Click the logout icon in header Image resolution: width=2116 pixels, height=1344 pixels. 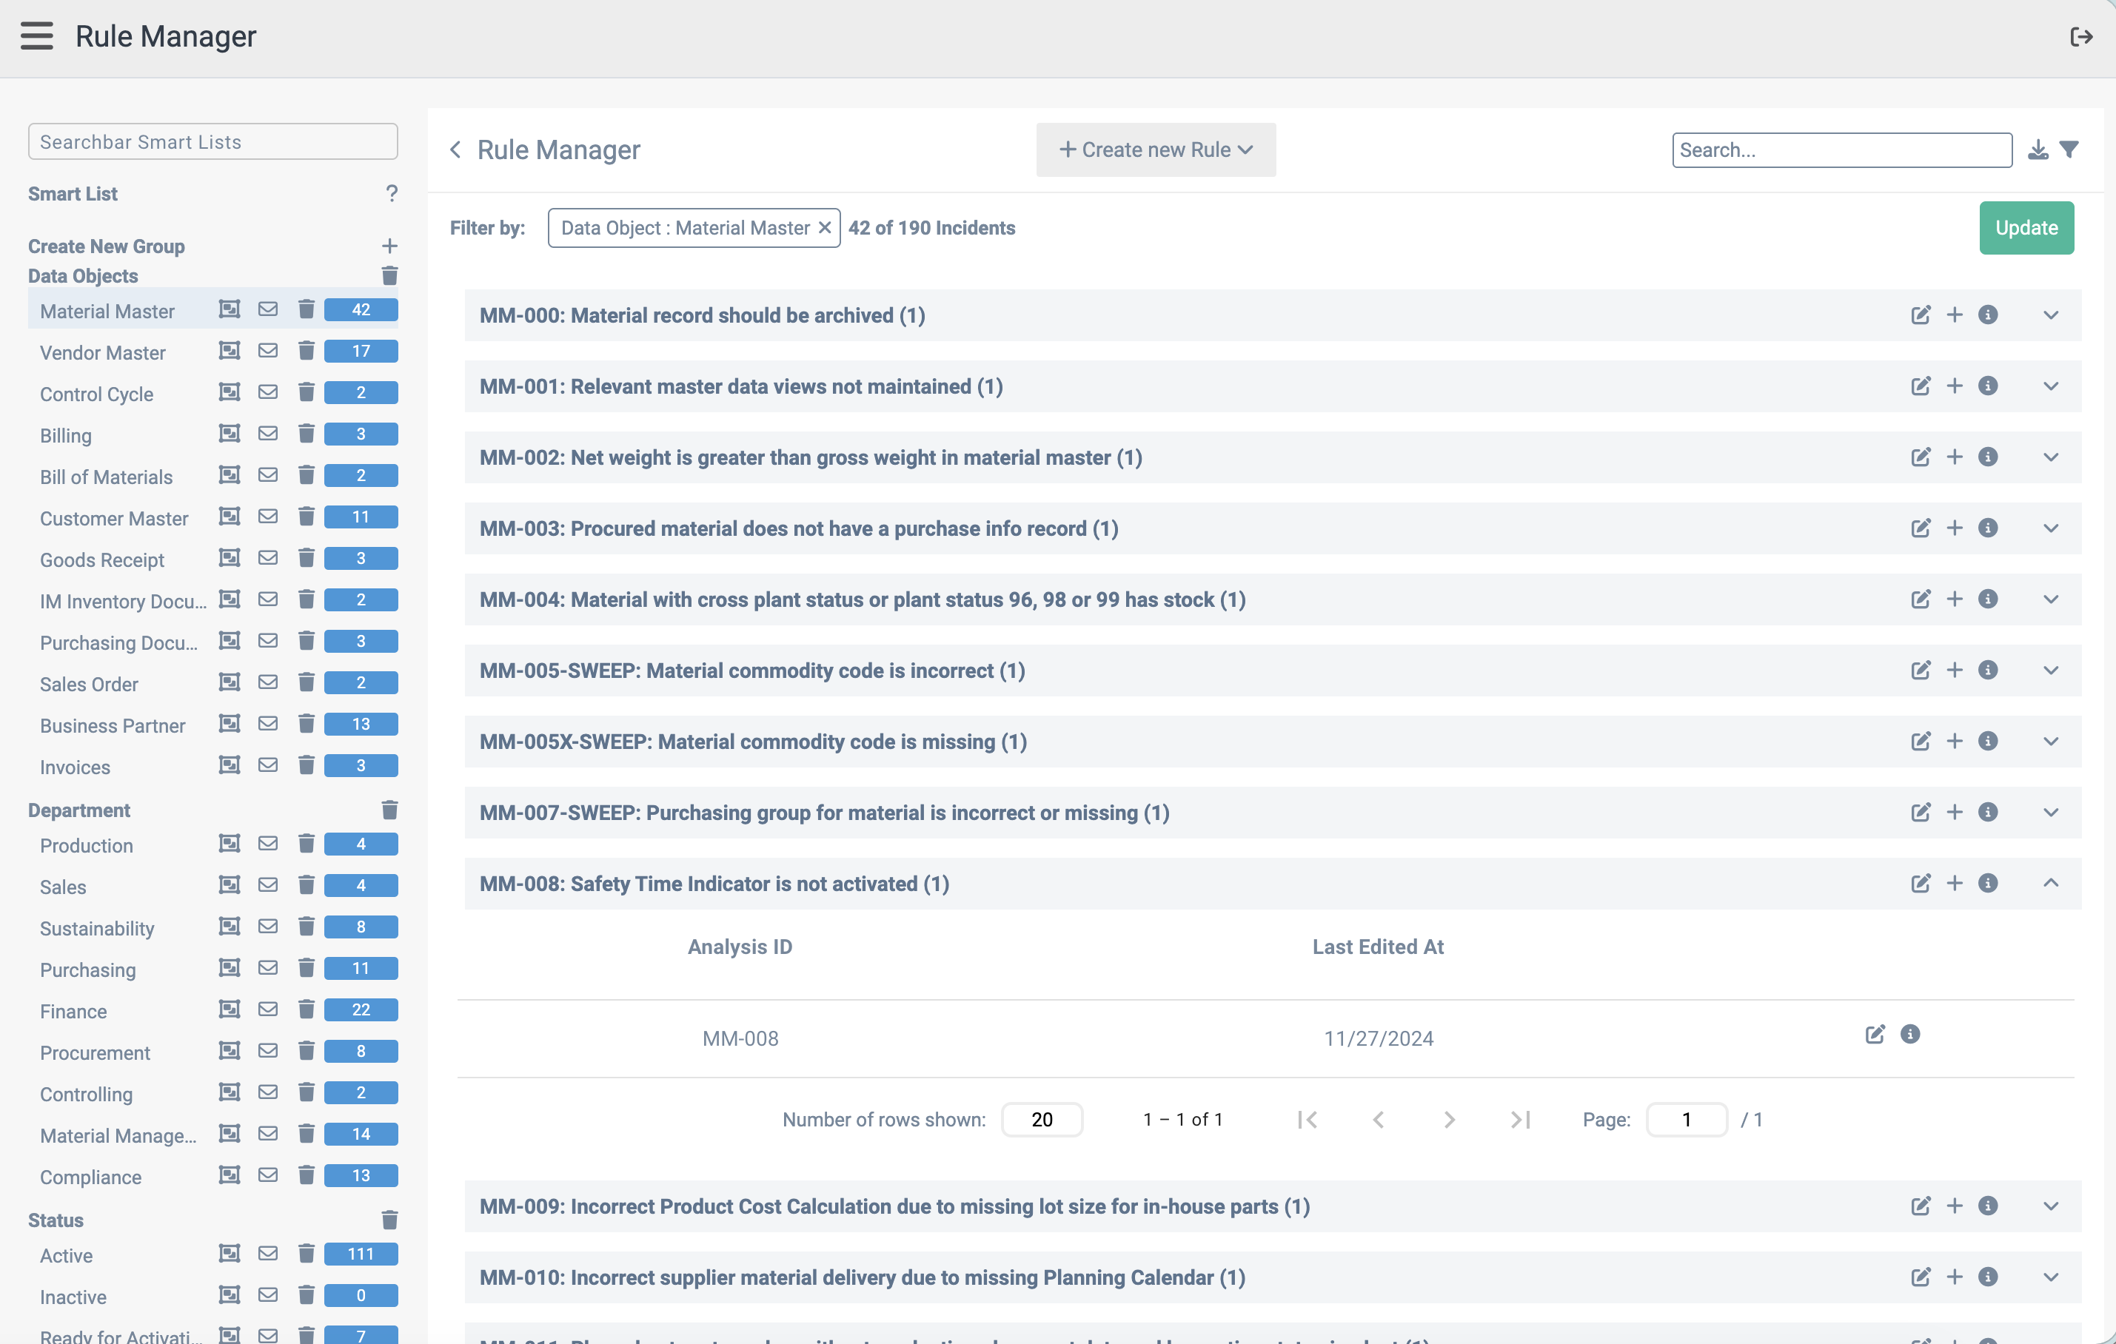(2080, 37)
